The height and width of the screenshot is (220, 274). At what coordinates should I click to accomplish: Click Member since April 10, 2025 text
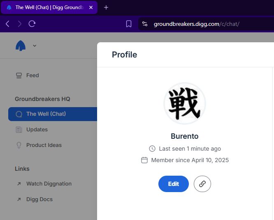[190, 160]
